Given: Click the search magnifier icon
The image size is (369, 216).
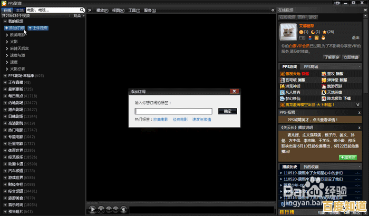Looking at the screenshot, I should 81,10.
